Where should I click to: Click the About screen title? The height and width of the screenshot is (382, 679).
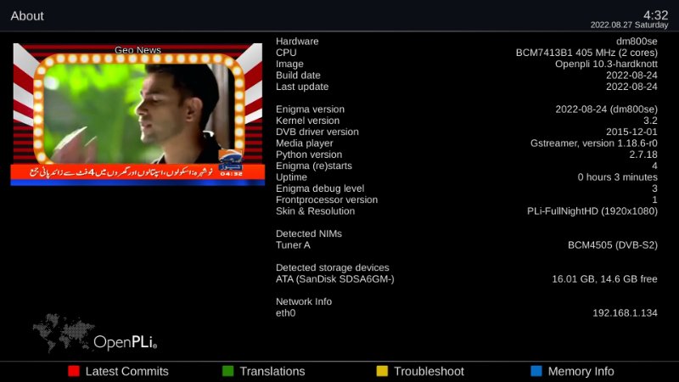click(27, 16)
